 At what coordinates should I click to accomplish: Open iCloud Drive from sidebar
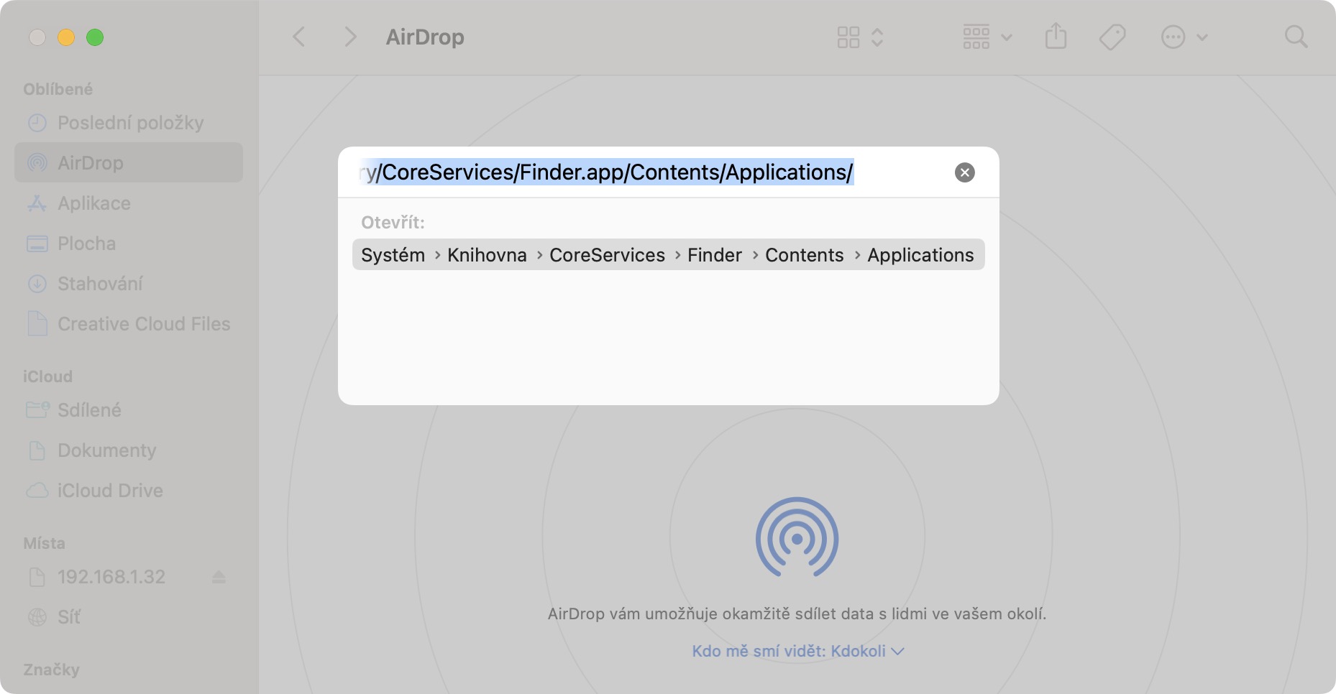(110, 491)
